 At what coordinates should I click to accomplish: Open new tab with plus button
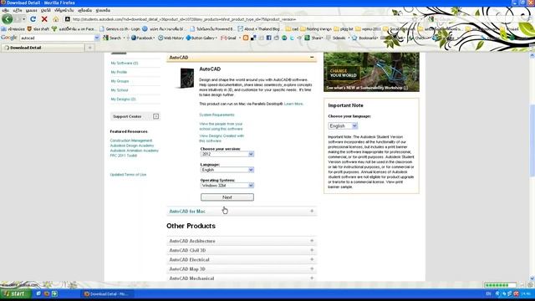[x=89, y=48]
